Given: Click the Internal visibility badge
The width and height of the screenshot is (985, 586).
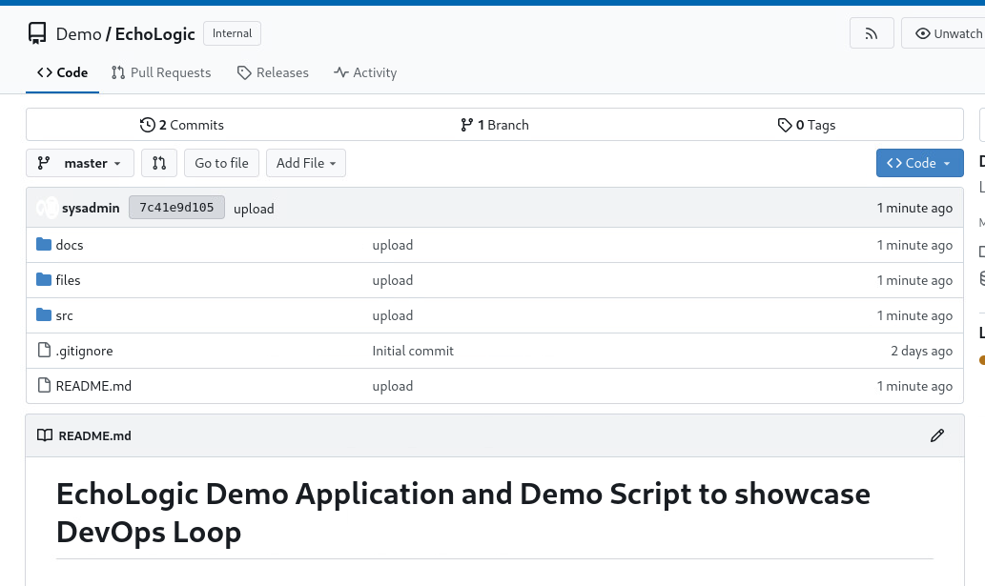Looking at the screenshot, I should pos(232,33).
